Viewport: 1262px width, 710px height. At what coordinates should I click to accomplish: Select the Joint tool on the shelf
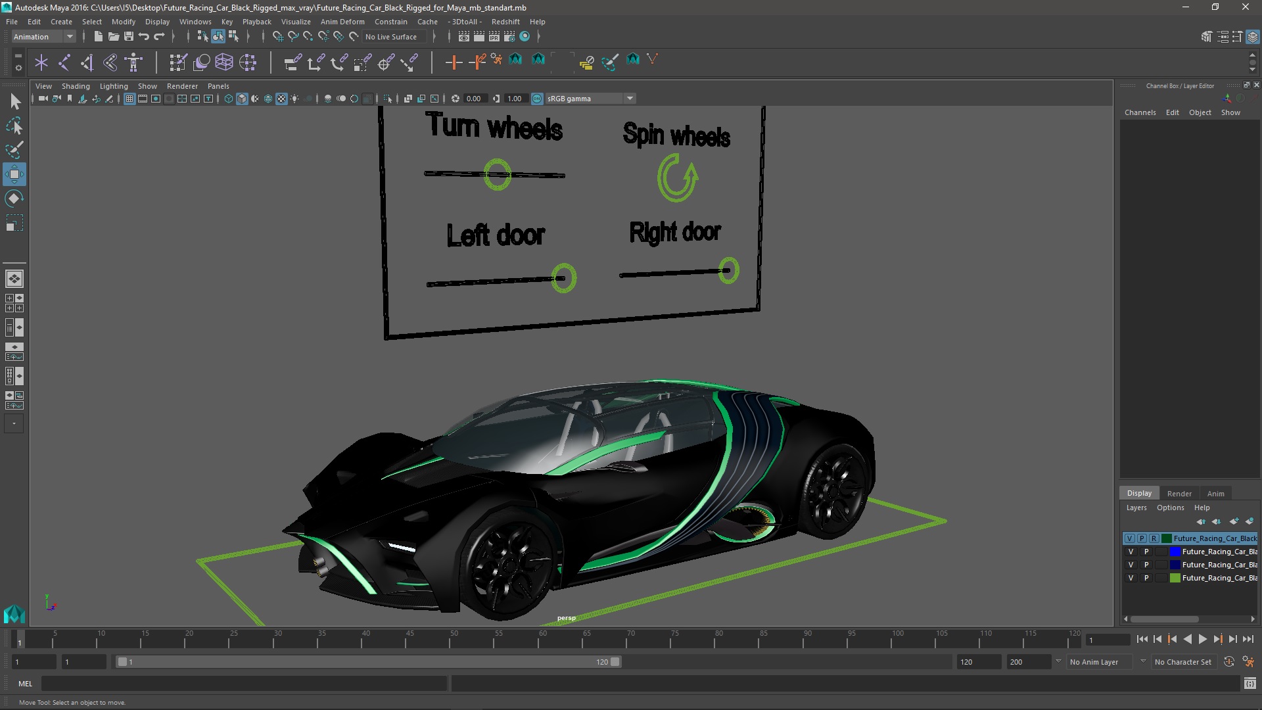tap(64, 62)
